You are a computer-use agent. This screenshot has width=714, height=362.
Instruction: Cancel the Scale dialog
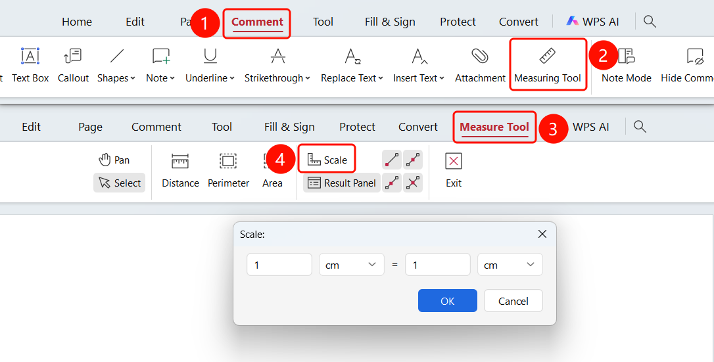(513, 301)
